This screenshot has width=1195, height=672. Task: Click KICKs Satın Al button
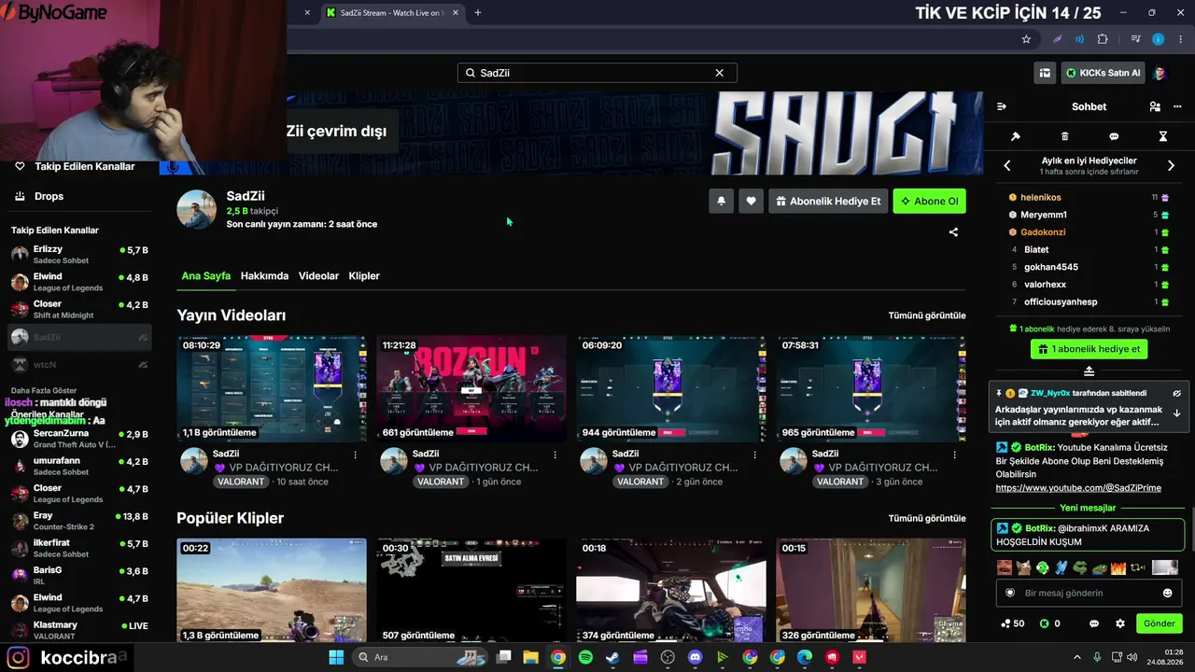[x=1104, y=73]
